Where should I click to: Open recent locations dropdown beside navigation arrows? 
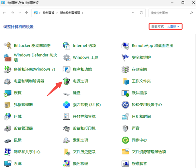(x=20, y=13)
